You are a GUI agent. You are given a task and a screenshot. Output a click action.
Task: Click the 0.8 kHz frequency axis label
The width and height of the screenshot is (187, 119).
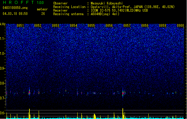coord(3,83)
